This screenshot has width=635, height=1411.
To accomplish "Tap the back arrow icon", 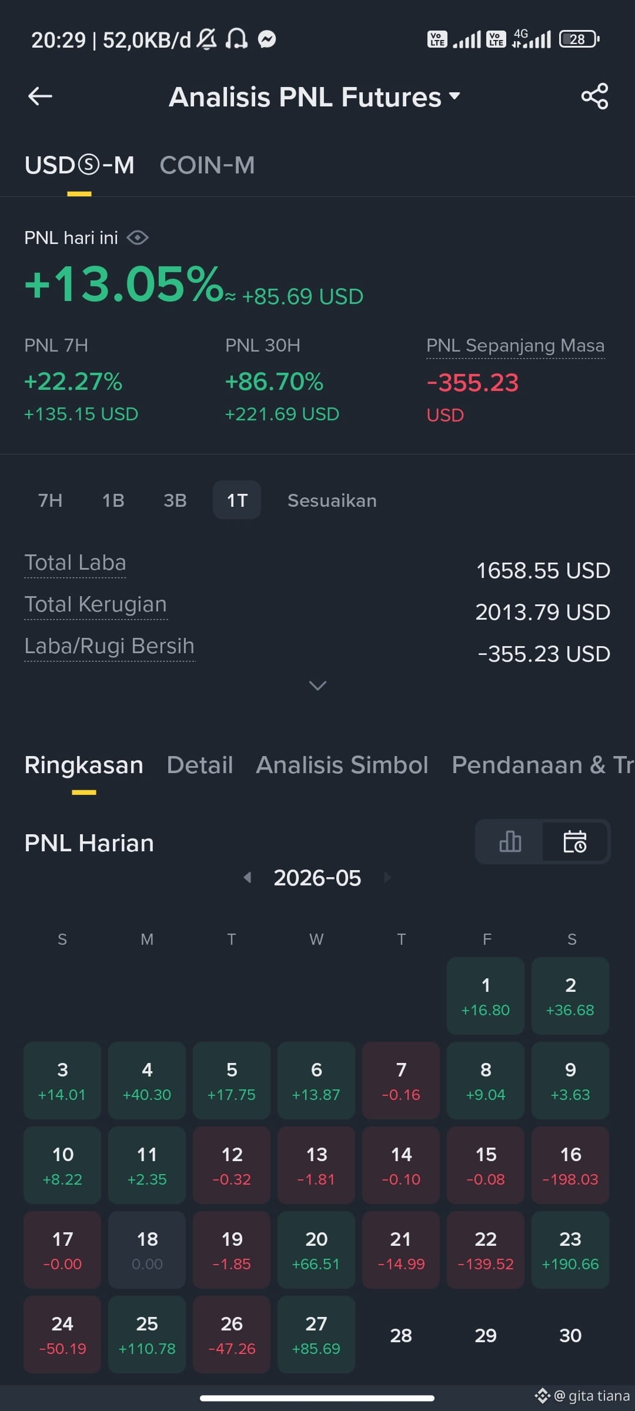I will click(40, 96).
